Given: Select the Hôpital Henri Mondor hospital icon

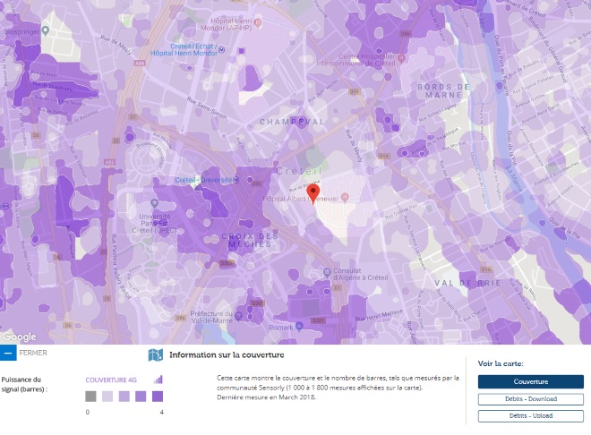Looking at the screenshot, I should click(x=258, y=23).
